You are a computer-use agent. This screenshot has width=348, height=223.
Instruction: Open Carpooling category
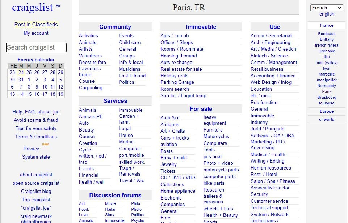[x=91, y=88]
